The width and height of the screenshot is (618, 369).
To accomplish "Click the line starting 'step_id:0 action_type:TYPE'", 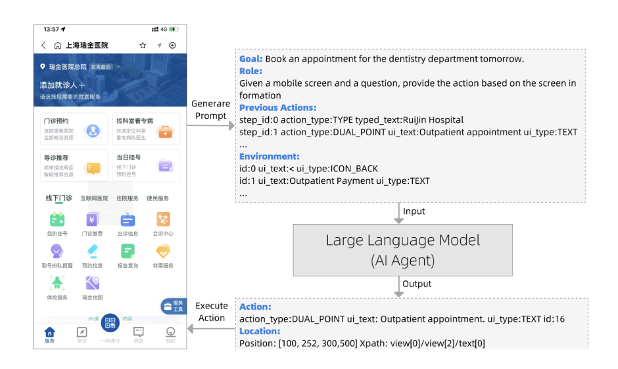I will 352,119.
